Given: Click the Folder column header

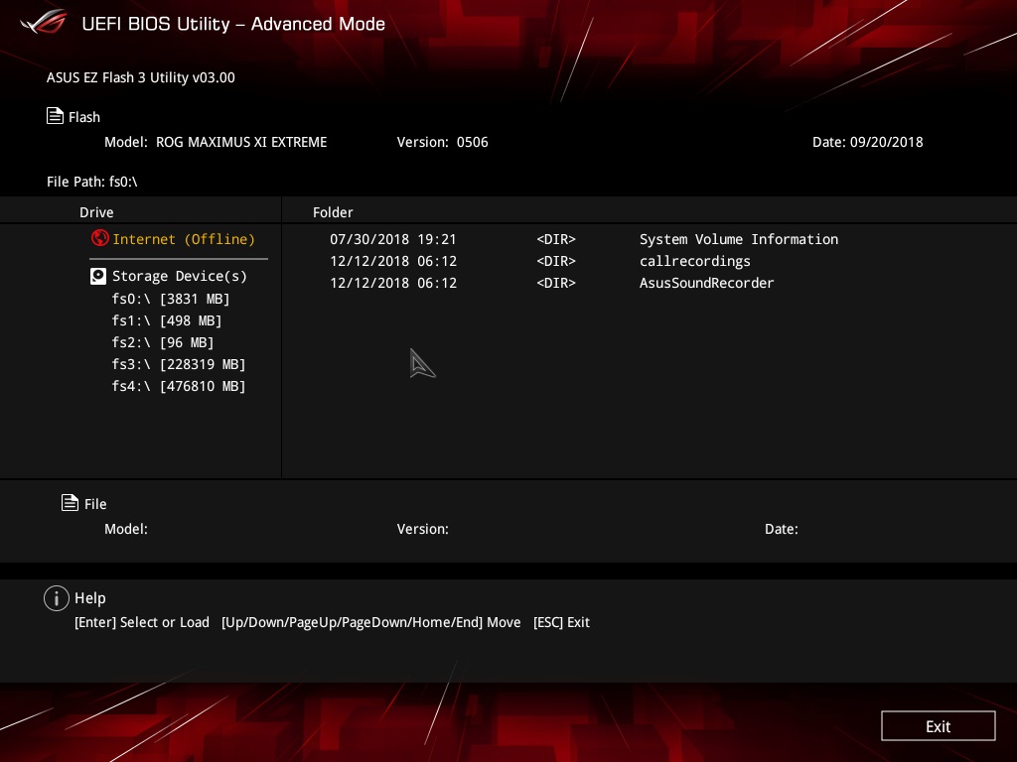Looking at the screenshot, I should 333,212.
